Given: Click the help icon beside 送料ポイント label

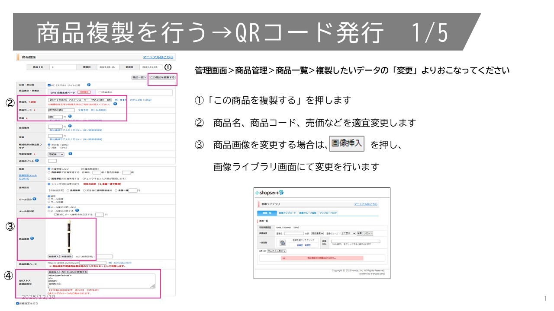Looking at the screenshot, I should click(x=37, y=161).
